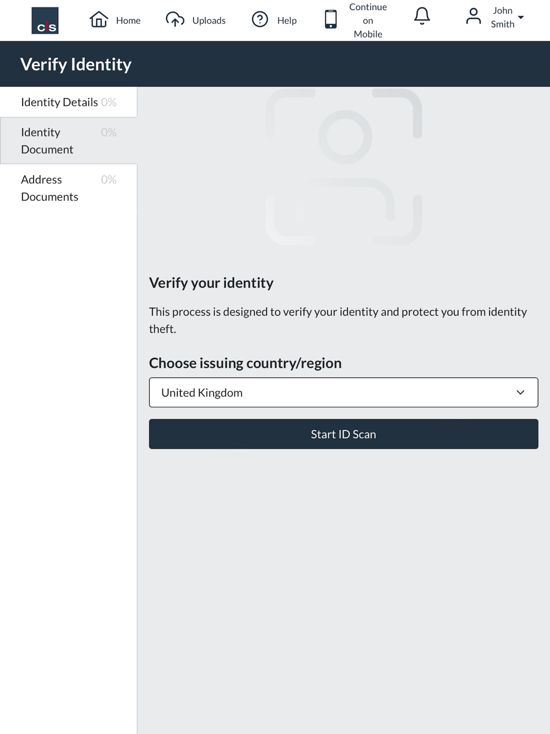The image size is (550, 734).
Task: Open notifications bell icon
Action: [x=422, y=16]
